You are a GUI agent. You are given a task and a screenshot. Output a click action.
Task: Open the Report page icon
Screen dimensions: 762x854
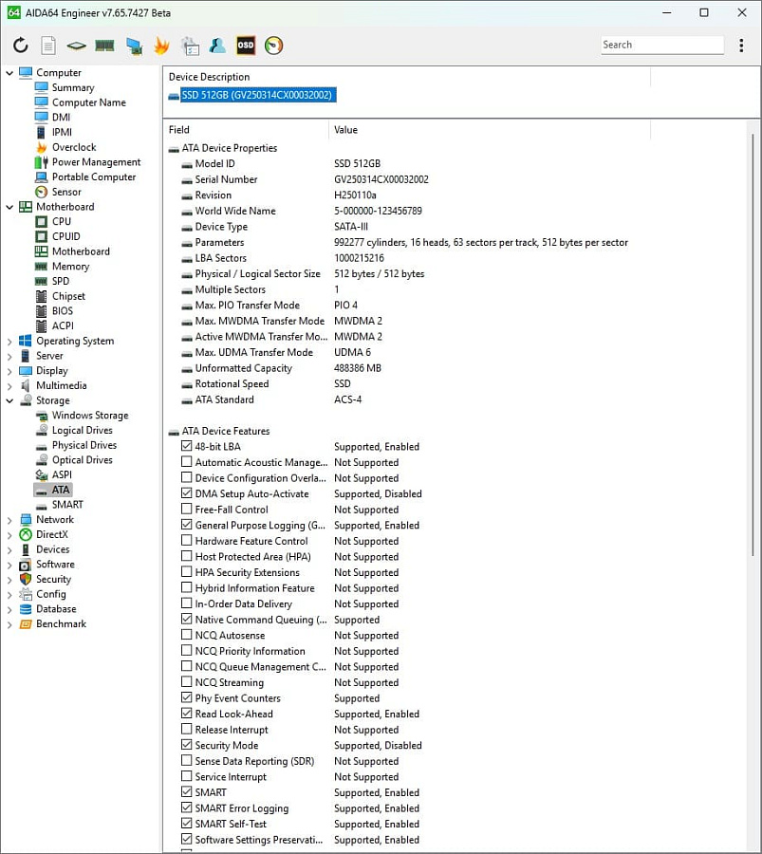coord(48,46)
